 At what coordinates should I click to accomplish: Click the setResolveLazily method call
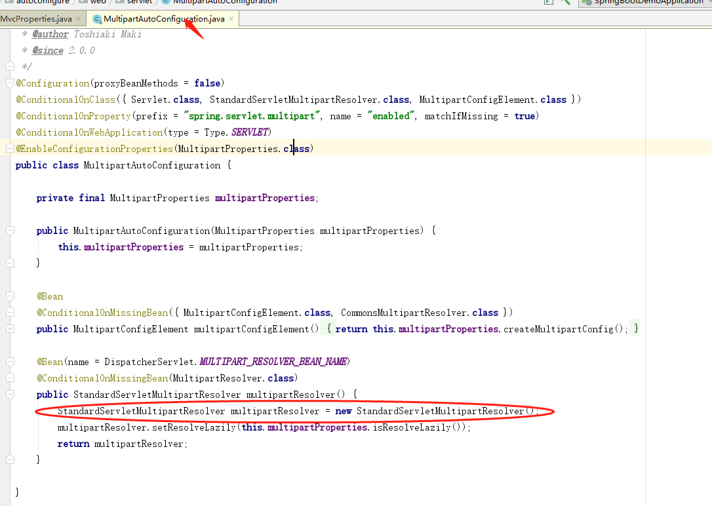tap(194, 427)
